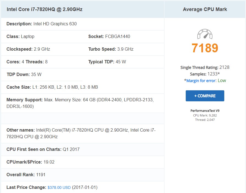The width and height of the screenshot is (246, 193).
Task: Click the Turbo Speed 3.9 GHz entry
Action: (x=111, y=49)
